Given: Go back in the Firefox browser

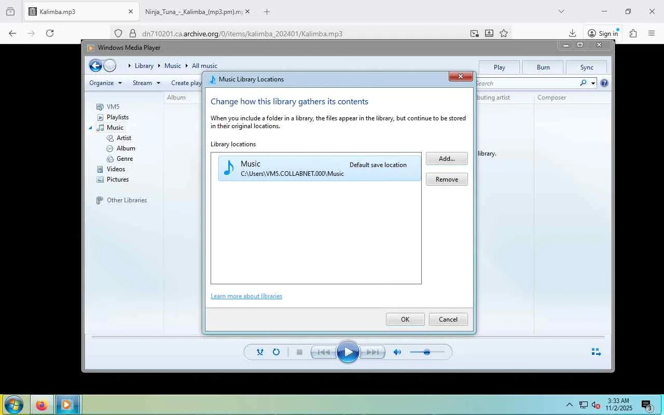Looking at the screenshot, I should (x=12, y=33).
